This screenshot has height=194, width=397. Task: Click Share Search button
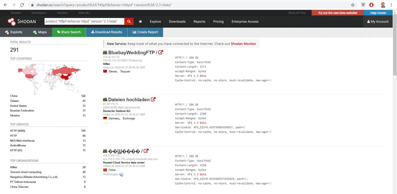69,32
